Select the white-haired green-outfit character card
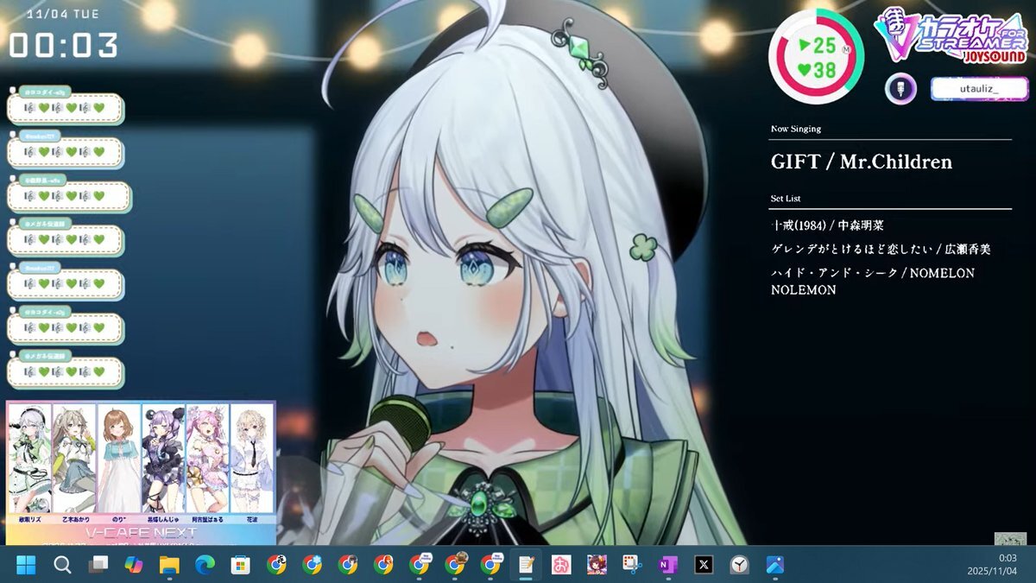 [29, 459]
